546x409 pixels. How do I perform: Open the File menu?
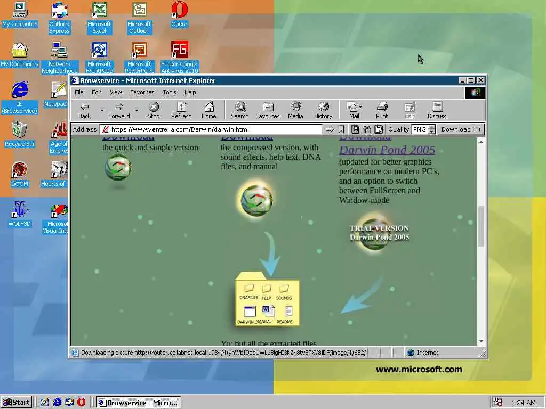79,92
